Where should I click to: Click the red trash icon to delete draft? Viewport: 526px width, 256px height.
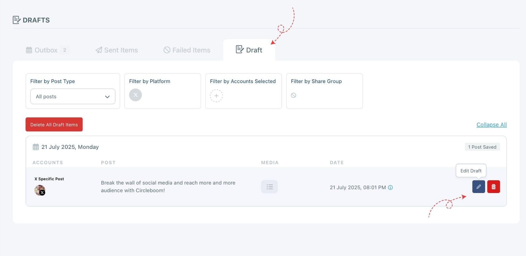point(494,187)
